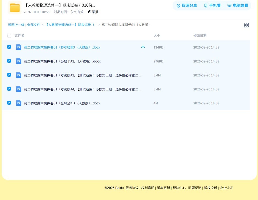The image size is (258, 200).
Task: Uncheck the 答题卡A3 file checkbox
Action: tap(9, 61)
